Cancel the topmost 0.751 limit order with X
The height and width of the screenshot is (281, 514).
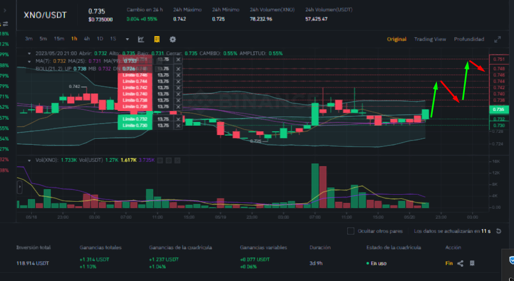(178, 60)
